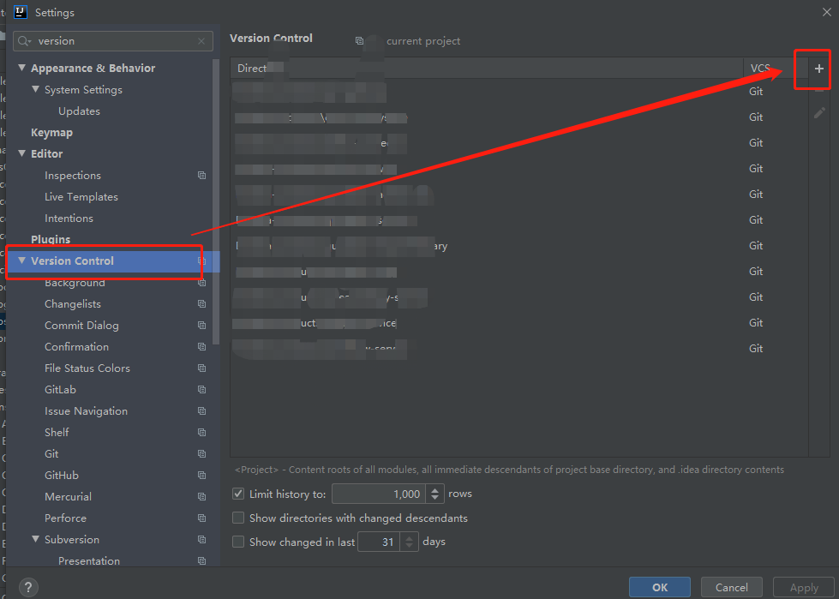This screenshot has height=599, width=839.
Task: Clear the settings search text with the X icon
Action: [x=201, y=41]
